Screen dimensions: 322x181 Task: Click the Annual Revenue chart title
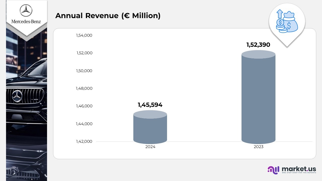[108, 16]
